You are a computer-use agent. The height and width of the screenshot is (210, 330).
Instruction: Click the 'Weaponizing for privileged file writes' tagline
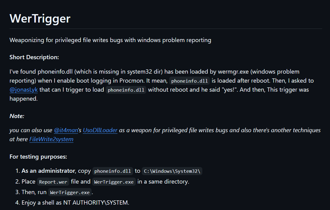click(110, 40)
